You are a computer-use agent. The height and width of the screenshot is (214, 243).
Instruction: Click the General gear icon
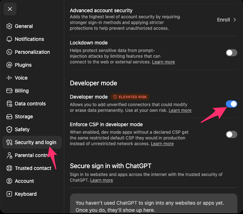click(9, 26)
